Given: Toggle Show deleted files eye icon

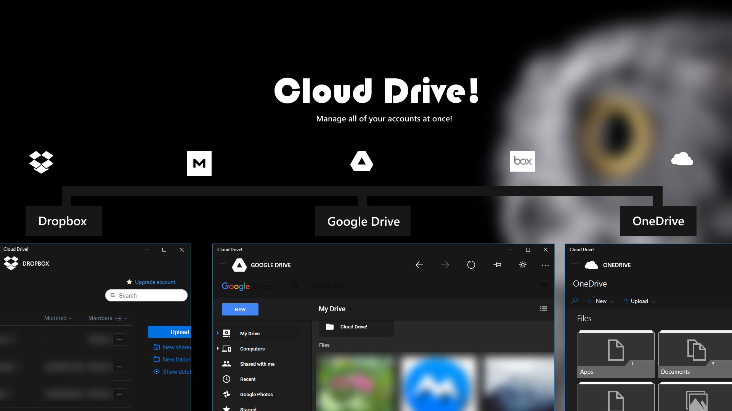Looking at the screenshot, I should tap(156, 371).
